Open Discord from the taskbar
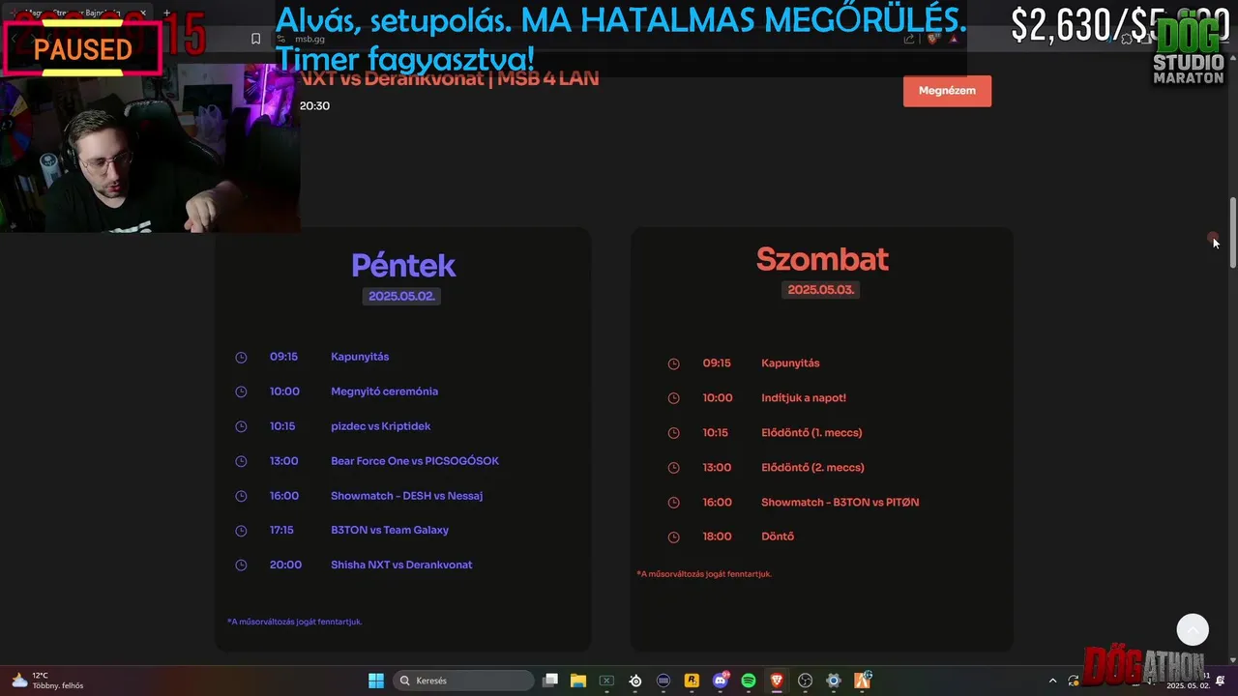Image resolution: width=1238 pixels, height=696 pixels. pyautogui.click(x=721, y=681)
